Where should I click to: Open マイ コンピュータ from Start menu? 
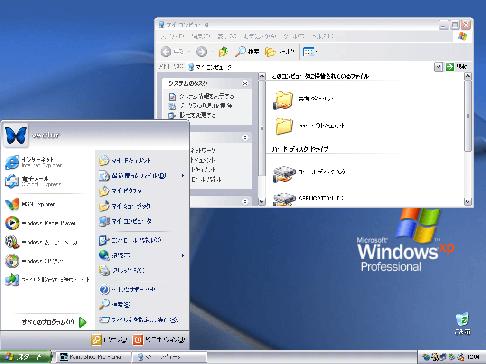point(125,221)
